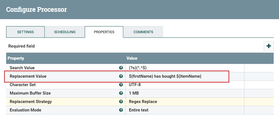279x123 pixels.
Task: Select the Search Value property name
Action: (22, 68)
